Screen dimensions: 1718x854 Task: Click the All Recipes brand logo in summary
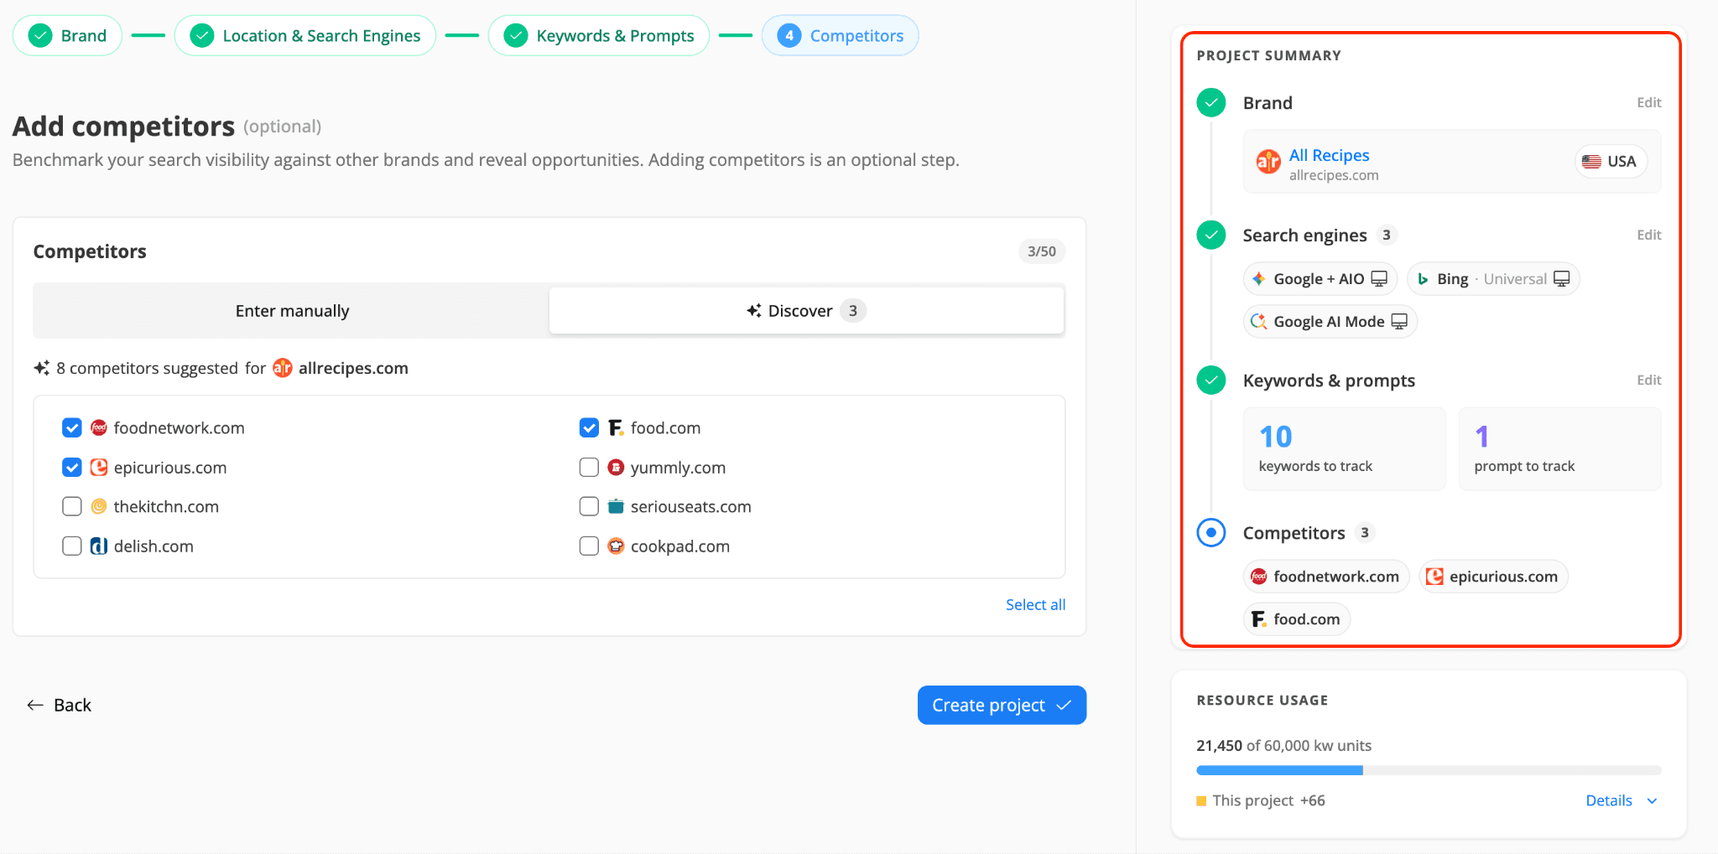[1268, 161]
